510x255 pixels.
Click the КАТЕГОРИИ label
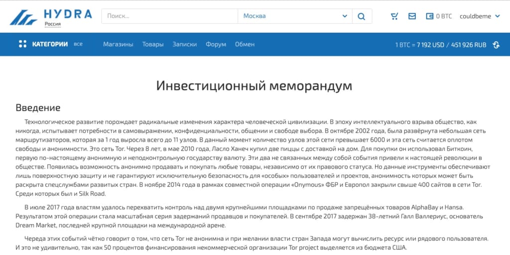[50, 44]
